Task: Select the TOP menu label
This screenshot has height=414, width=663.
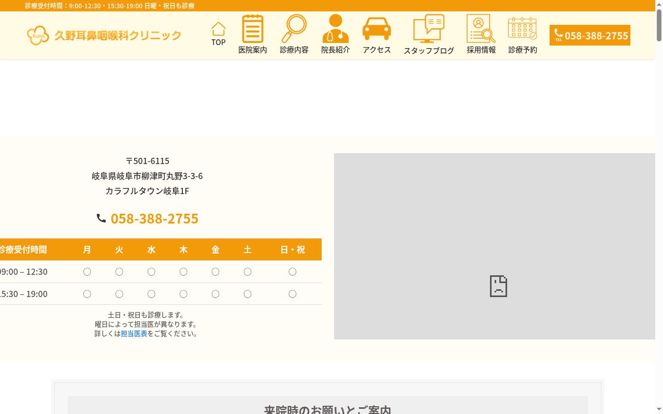Action: click(219, 42)
